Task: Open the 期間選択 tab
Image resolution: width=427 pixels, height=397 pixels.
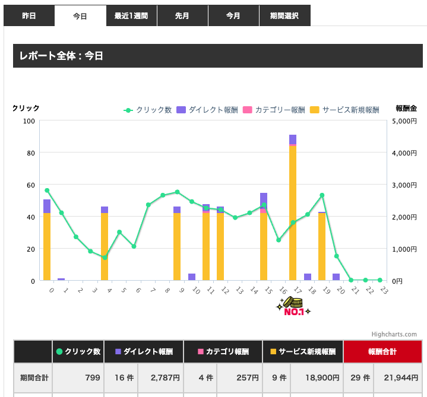Action: [x=285, y=16]
